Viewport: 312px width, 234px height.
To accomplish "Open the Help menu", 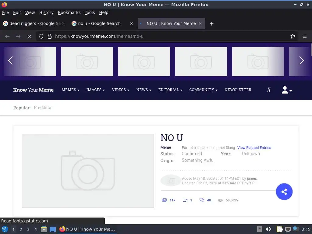I will (x=104, y=12).
